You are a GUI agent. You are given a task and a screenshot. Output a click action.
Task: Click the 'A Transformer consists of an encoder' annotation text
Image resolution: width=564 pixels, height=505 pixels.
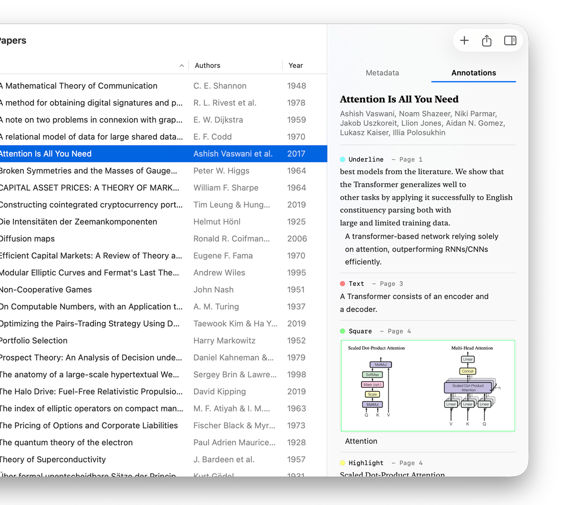tap(414, 303)
